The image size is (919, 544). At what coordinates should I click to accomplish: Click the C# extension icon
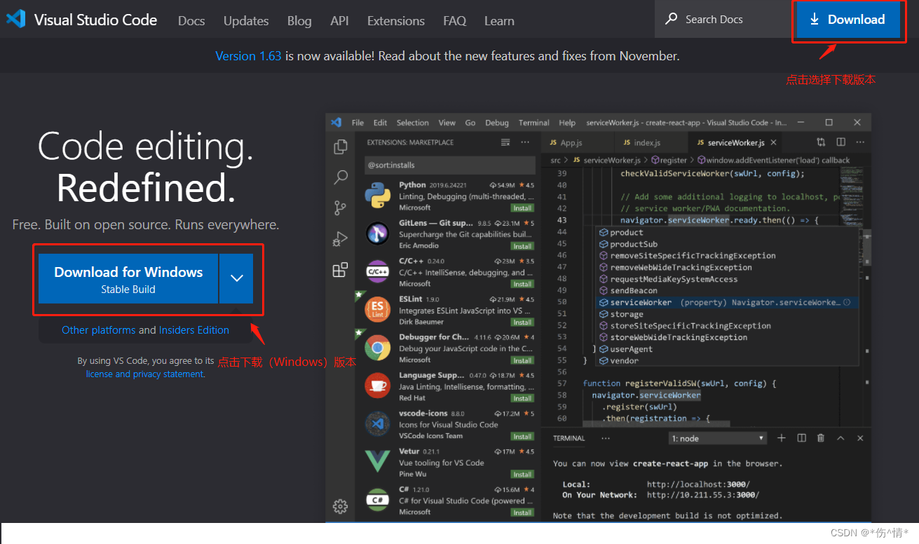pyautogui.click(x=377, y=500)
